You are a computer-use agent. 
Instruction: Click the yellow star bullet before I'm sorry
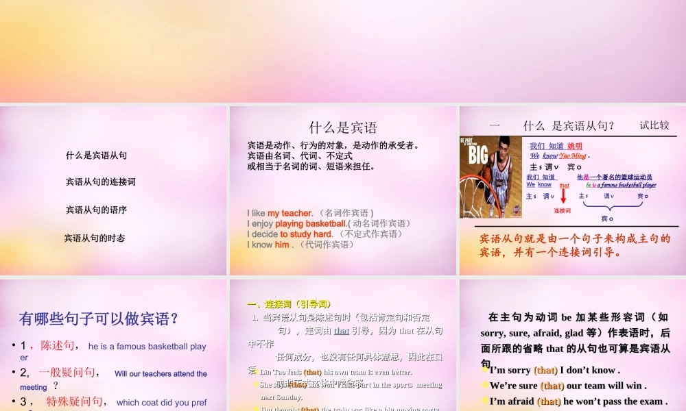click(x=485, y=371)
